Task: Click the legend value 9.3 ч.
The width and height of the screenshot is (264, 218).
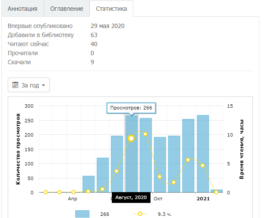Action: coord(166,214)
